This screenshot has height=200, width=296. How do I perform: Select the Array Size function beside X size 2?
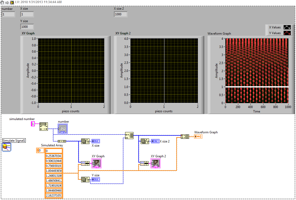pos(145,141)
